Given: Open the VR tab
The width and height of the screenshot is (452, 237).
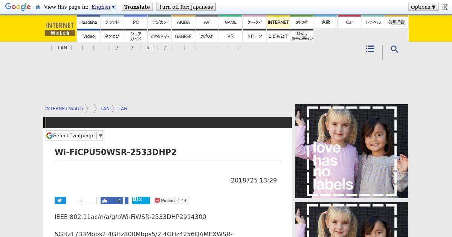Looking at the screenshot, I should pos(231,36).
